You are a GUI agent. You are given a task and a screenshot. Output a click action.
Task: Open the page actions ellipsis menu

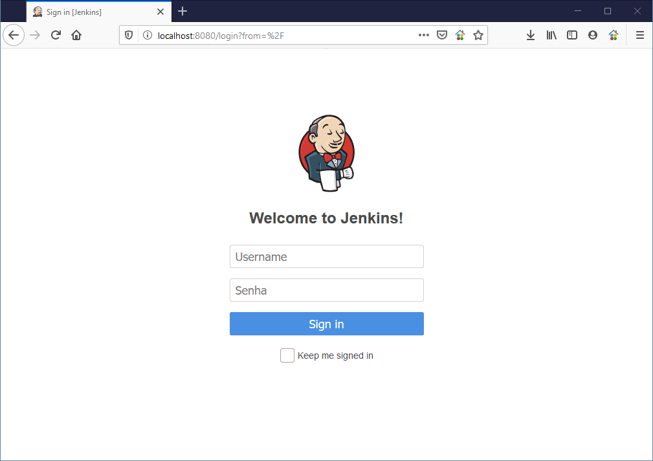(423, 35)
